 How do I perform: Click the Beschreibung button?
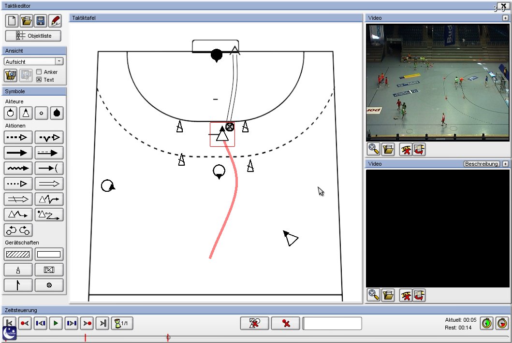[x=481, y=164]
